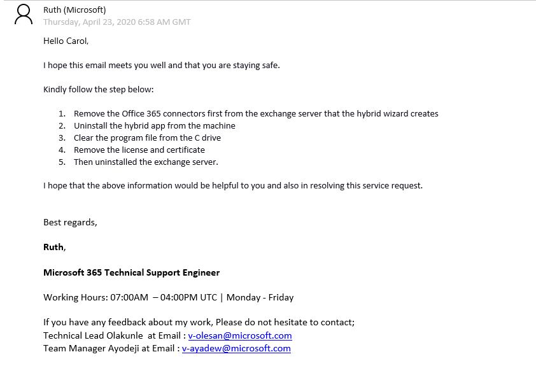Click the 'Technical Lead Olakunle' text
Image resolution: width=536 pixels, height=366 pixels.
tap(93, 335)
